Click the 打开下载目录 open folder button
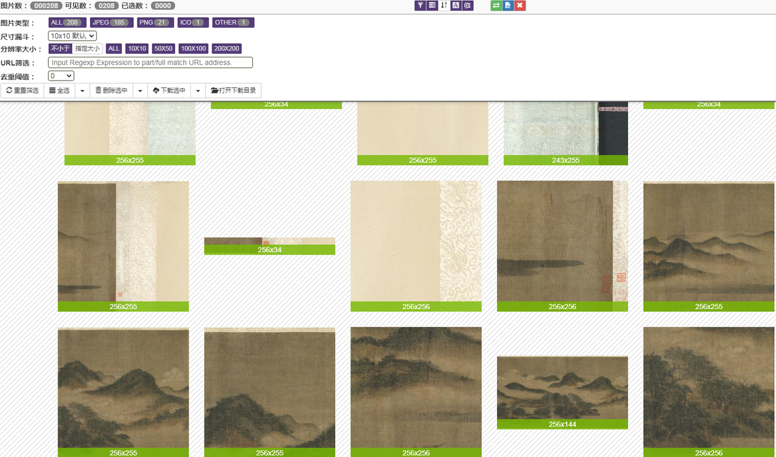 tap(233, 90)
